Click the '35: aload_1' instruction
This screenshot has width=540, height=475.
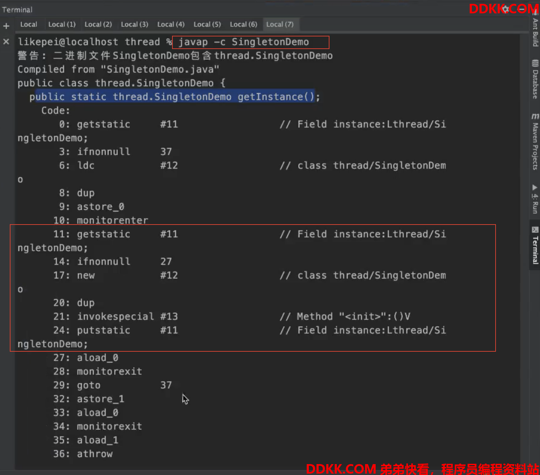pos(86,440)
